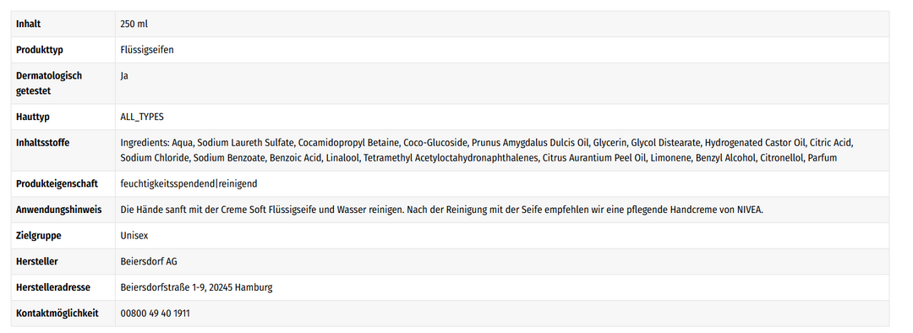The height and width of the screenshot is (333, 913).
Task: Select the 250 ml value
Action: pyautogui.click(x=134, y=24)
